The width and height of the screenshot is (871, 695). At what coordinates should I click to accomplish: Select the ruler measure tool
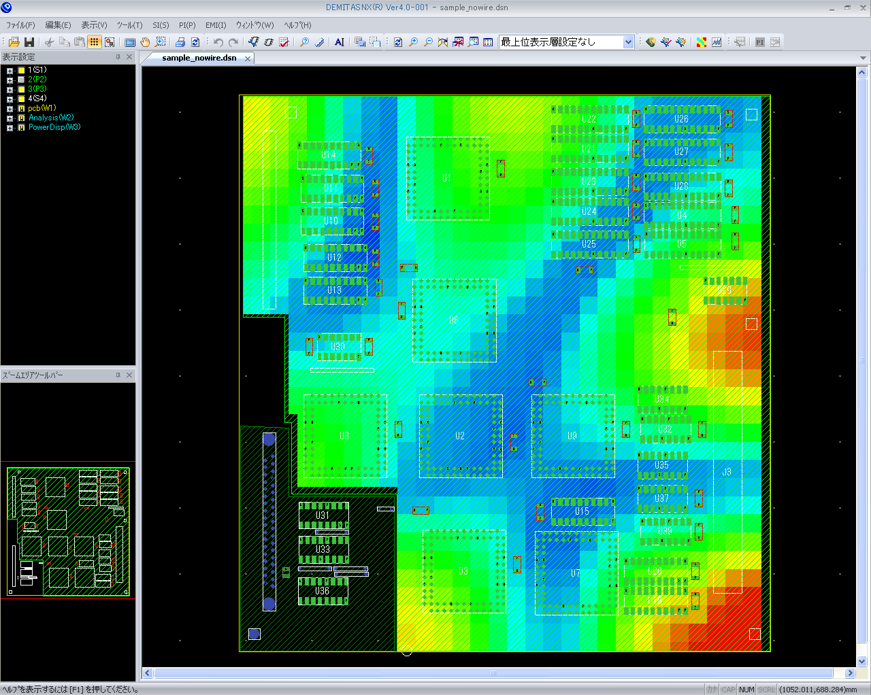pyautogui.click(x=319, y=42)
